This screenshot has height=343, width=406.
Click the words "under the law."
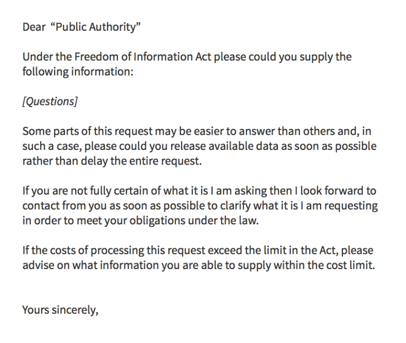[x=195, y=220]
